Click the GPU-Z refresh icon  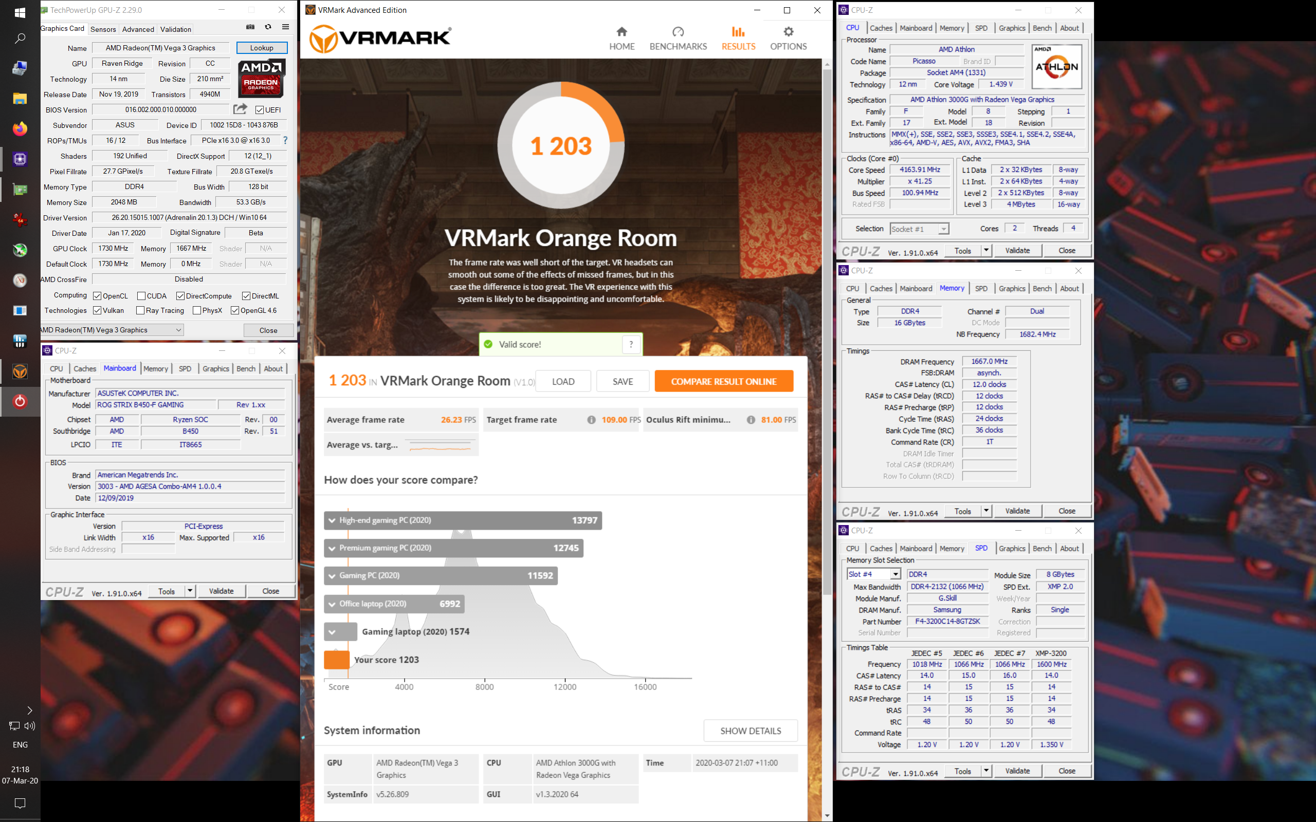tap(268, 27)
